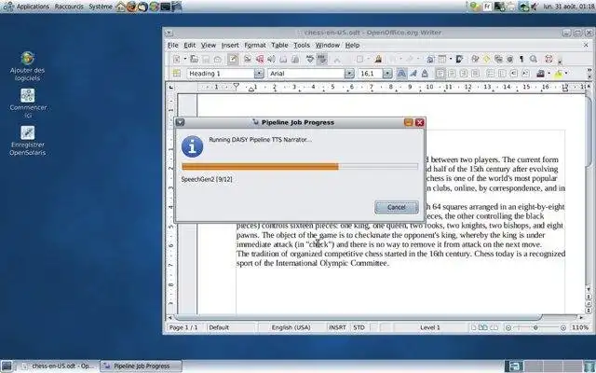Open the Font Color dropdown arrow
Image resolution: width=596 pixels, height=373 pixels.
(x=549, y=73)
